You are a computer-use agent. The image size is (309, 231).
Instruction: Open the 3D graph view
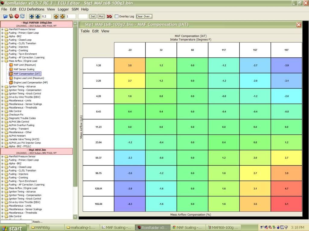(109, 17)
